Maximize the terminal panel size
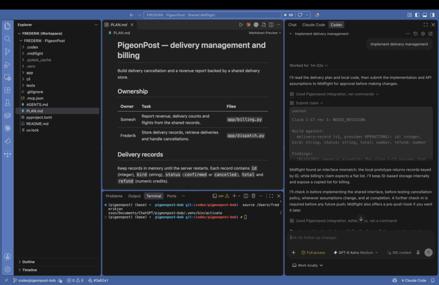Image resolution: width=439 pixels, height=285 pixels. [271, 196]
